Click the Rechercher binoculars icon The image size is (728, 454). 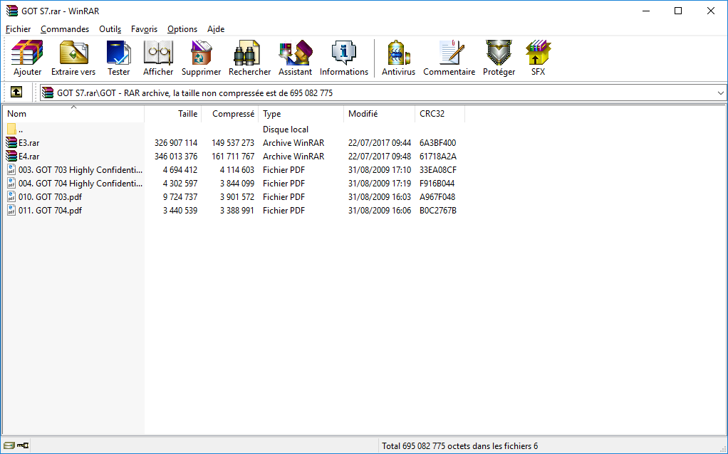point(246,53)
